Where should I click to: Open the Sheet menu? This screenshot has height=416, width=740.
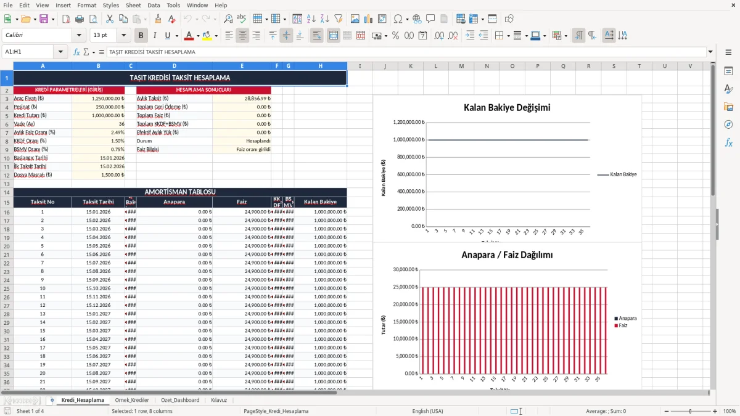133,5
